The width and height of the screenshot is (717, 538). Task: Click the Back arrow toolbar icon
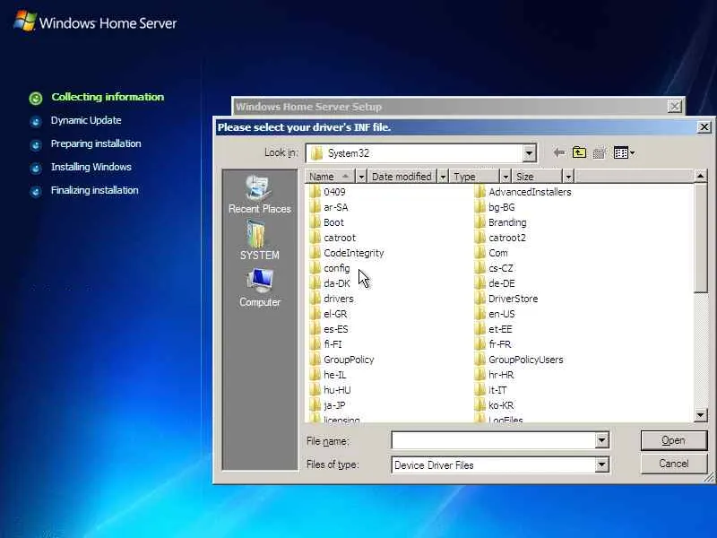coord(558,152)
